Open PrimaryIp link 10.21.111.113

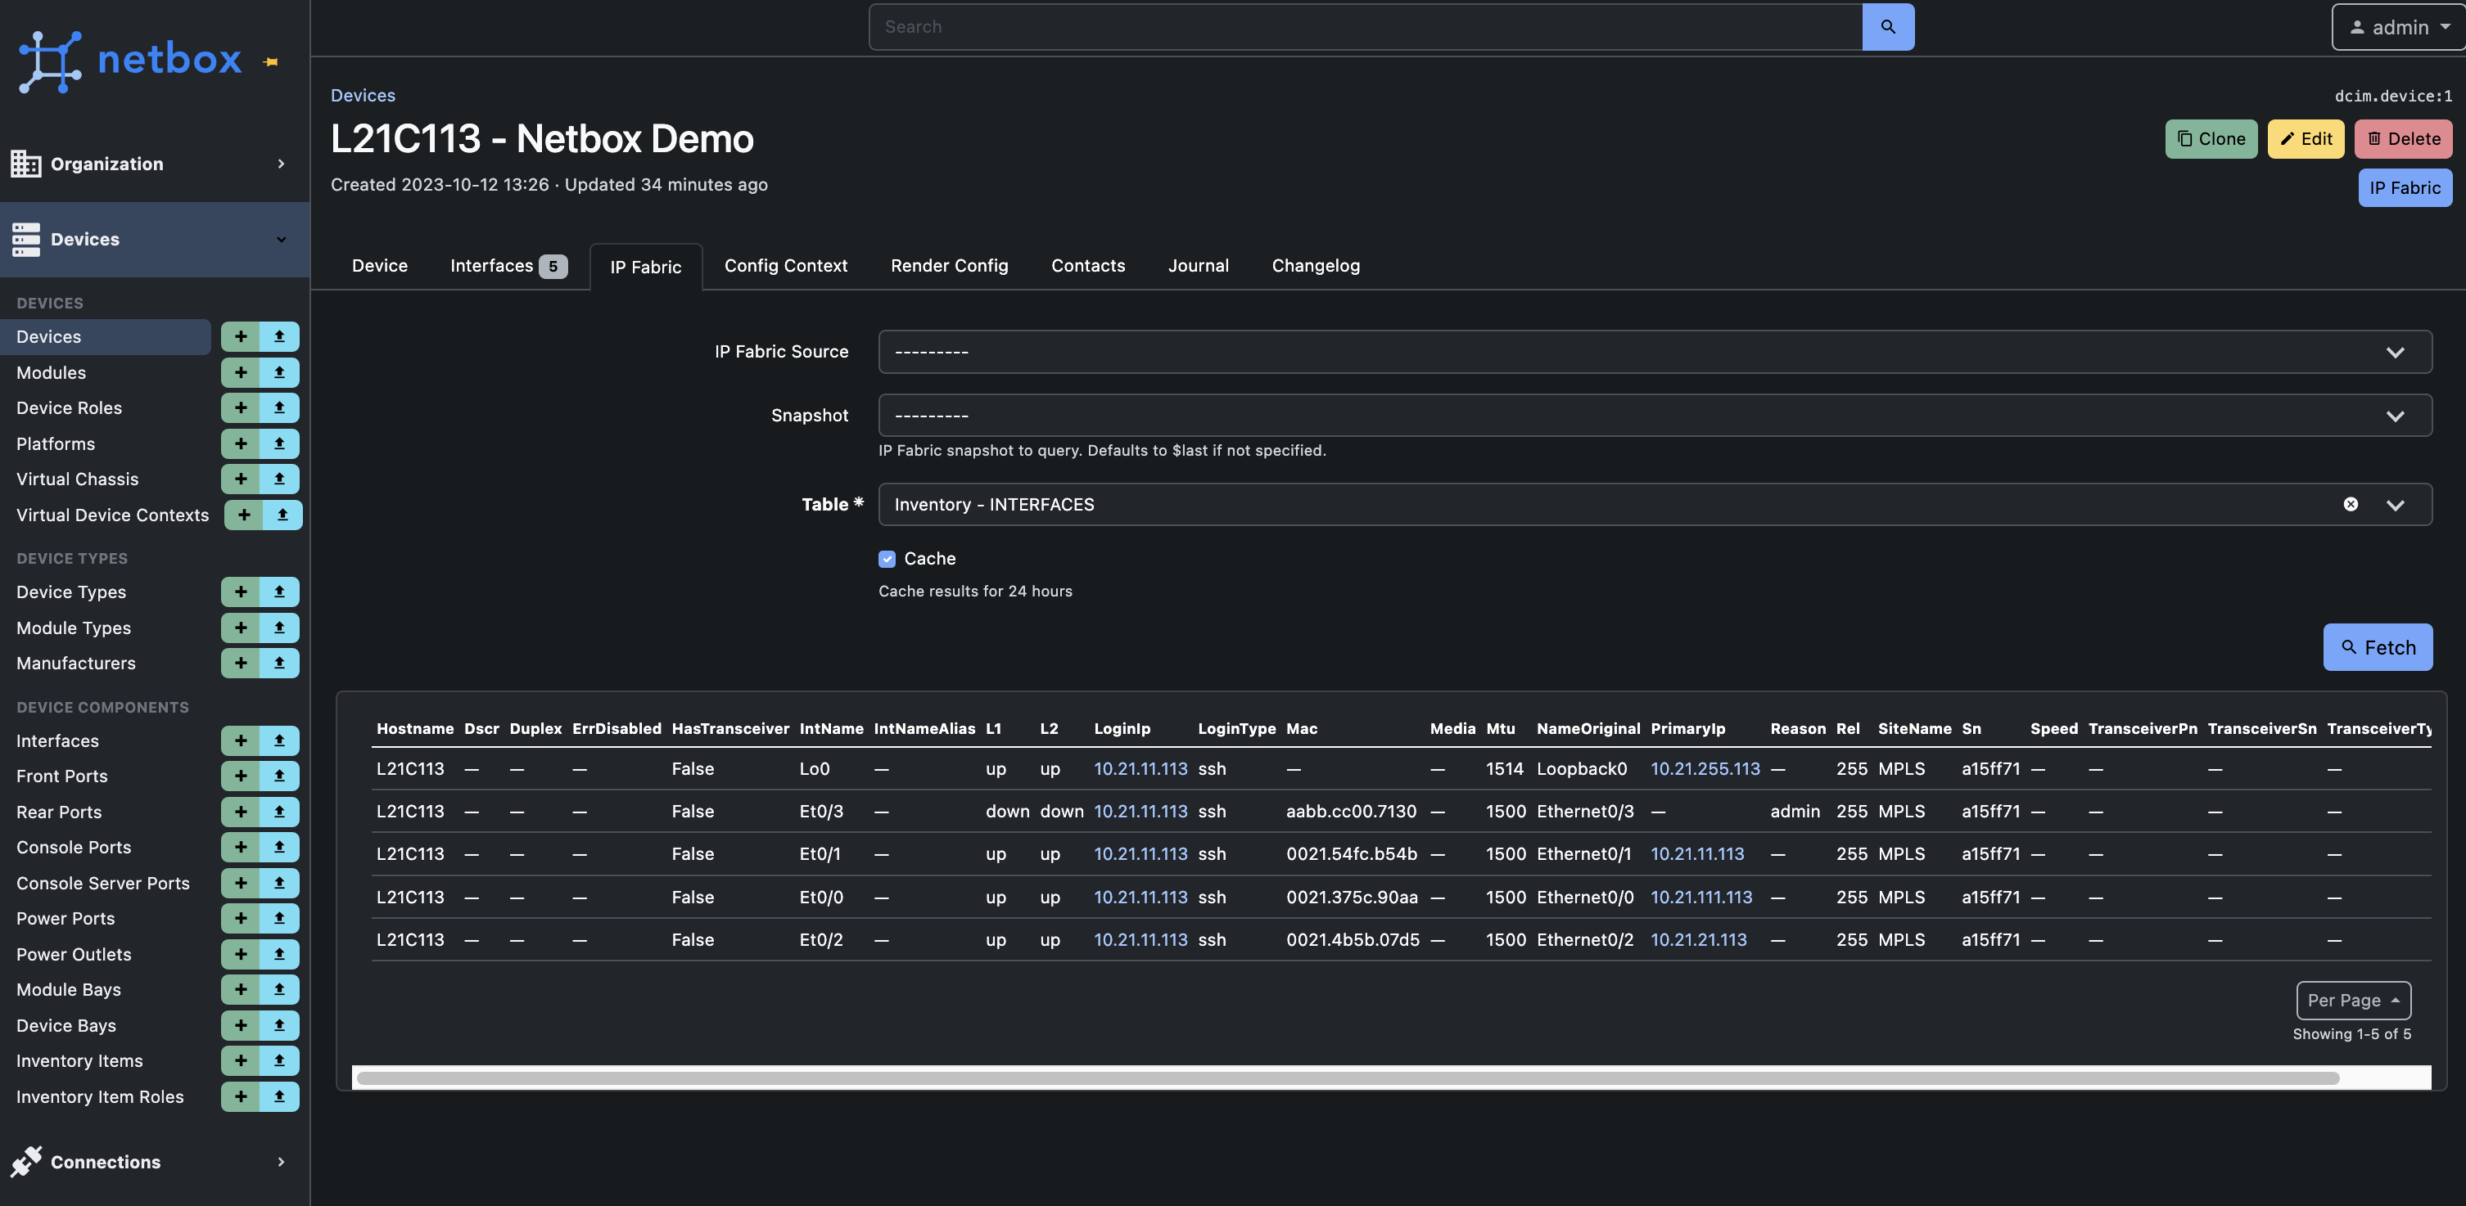1700,897
